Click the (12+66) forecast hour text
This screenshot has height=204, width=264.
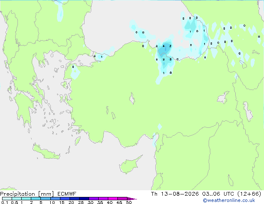click(249, 194)
